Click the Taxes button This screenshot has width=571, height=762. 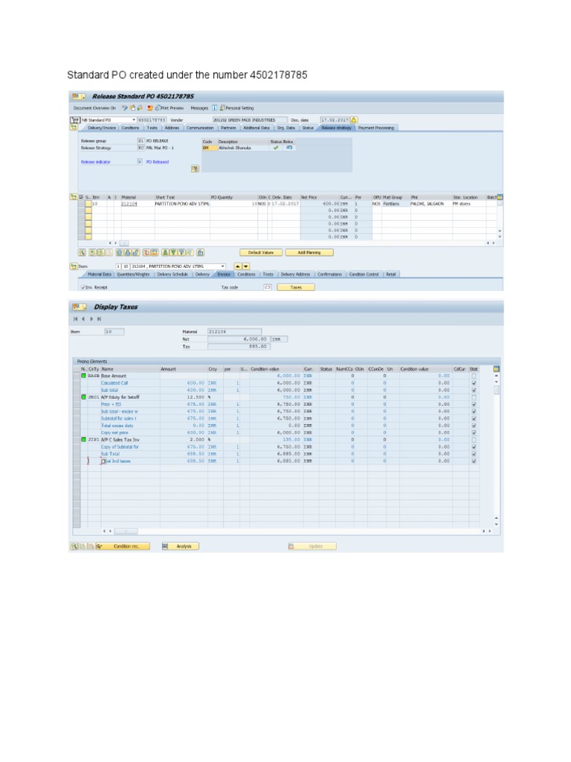coord(296,287)
